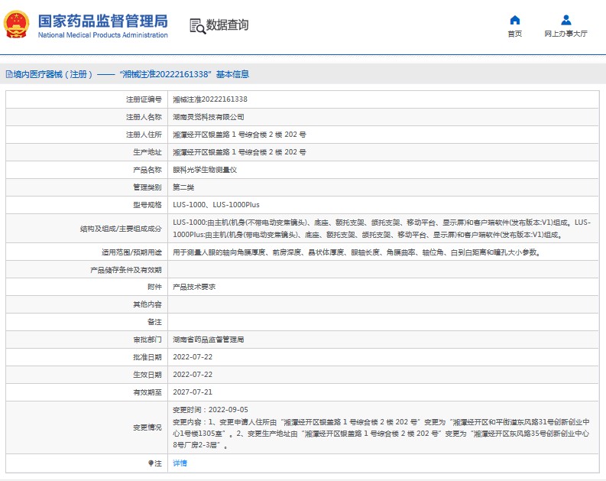
Task: Click the 网上办事大厅 person icon
Action: [x=565, y=20]
